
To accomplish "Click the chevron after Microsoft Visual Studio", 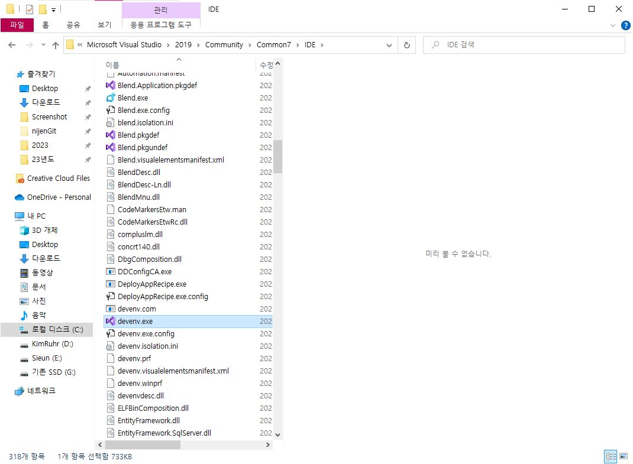I will coord(169,45).
